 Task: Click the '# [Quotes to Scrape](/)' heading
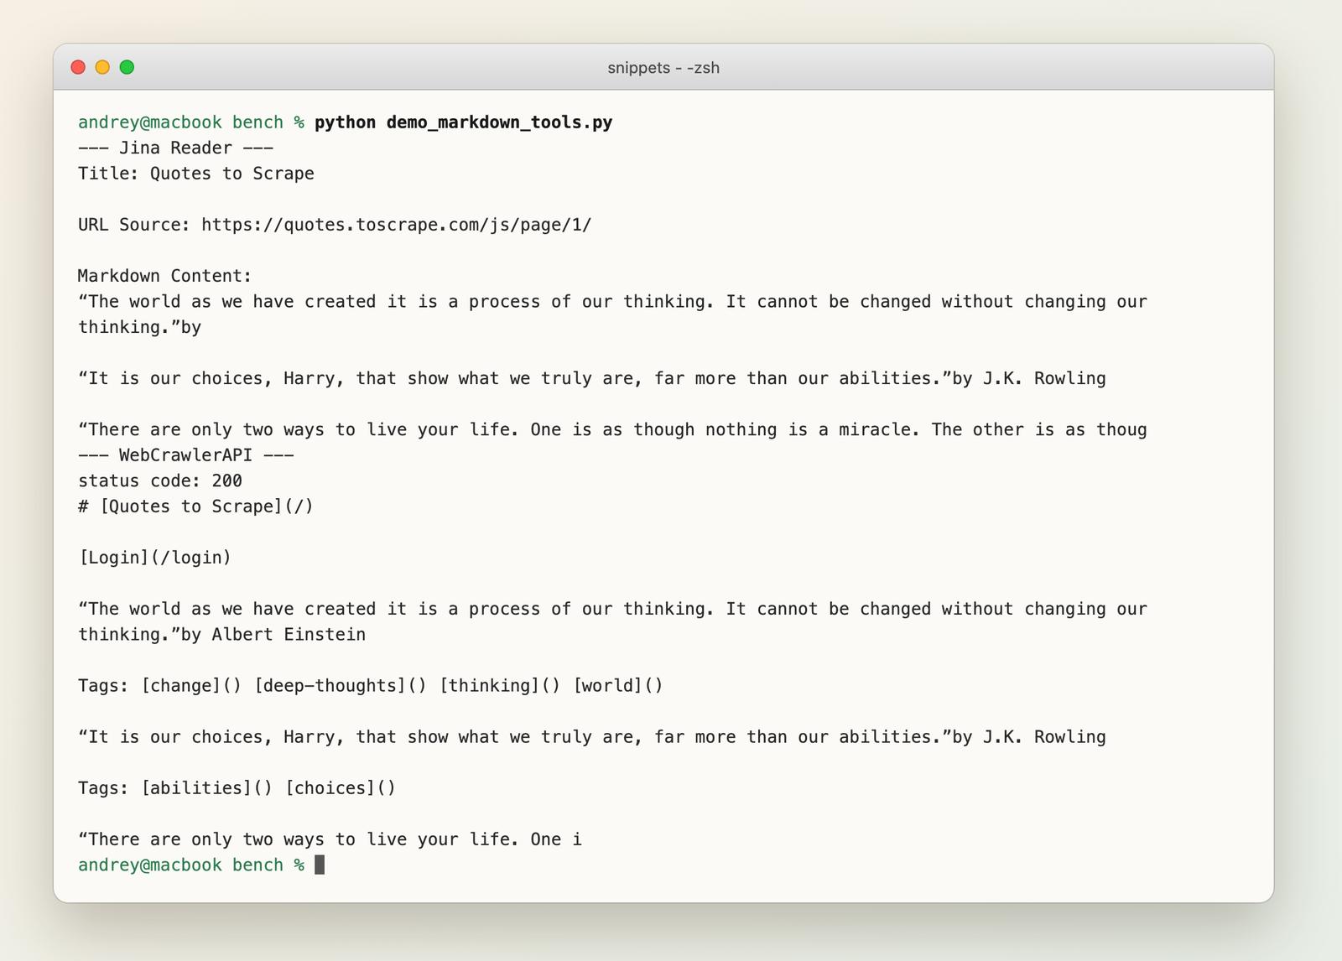point(195,506)
